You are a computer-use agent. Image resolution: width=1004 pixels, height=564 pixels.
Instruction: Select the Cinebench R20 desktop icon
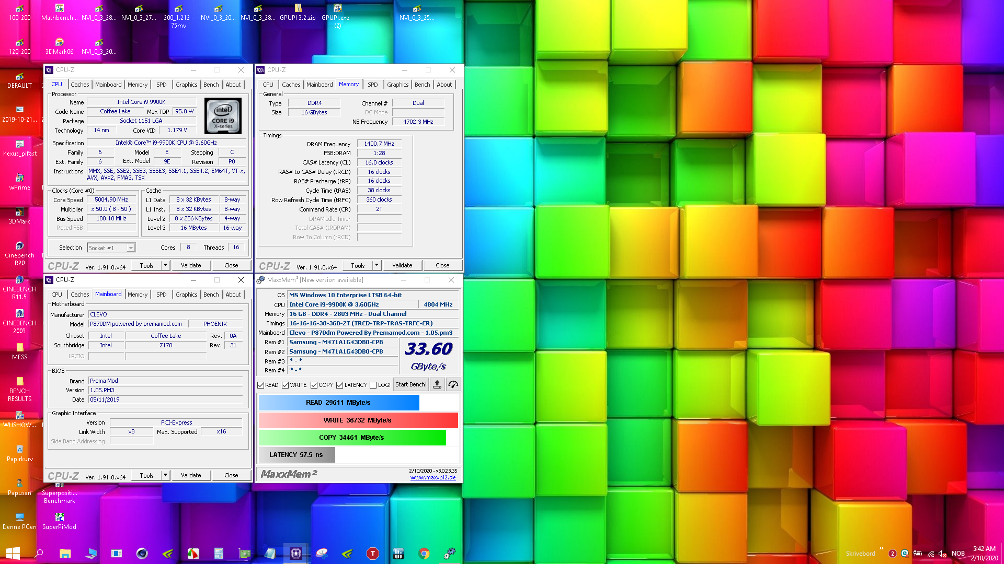point(19,253)
